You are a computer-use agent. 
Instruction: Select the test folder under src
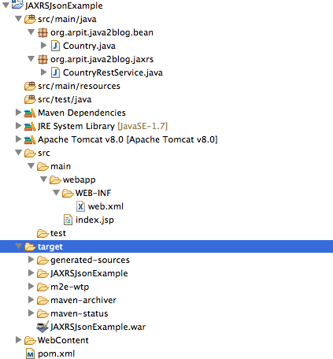point(52,233)
